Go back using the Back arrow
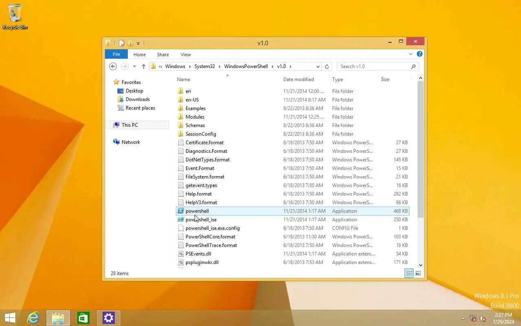The height and width of the screenshot is (326, 521). click(x=113, y=66)
